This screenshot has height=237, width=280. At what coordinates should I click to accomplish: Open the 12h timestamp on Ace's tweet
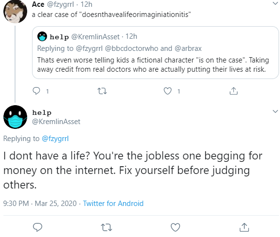[x=86, y=4]
